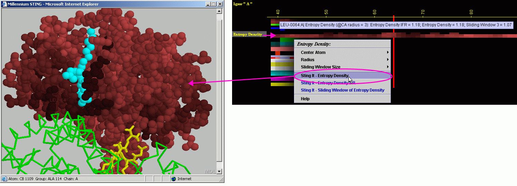Click the Entropy Density colored residue bar
This screenshot has height=186, width=517.
click(x=394, y=35)
